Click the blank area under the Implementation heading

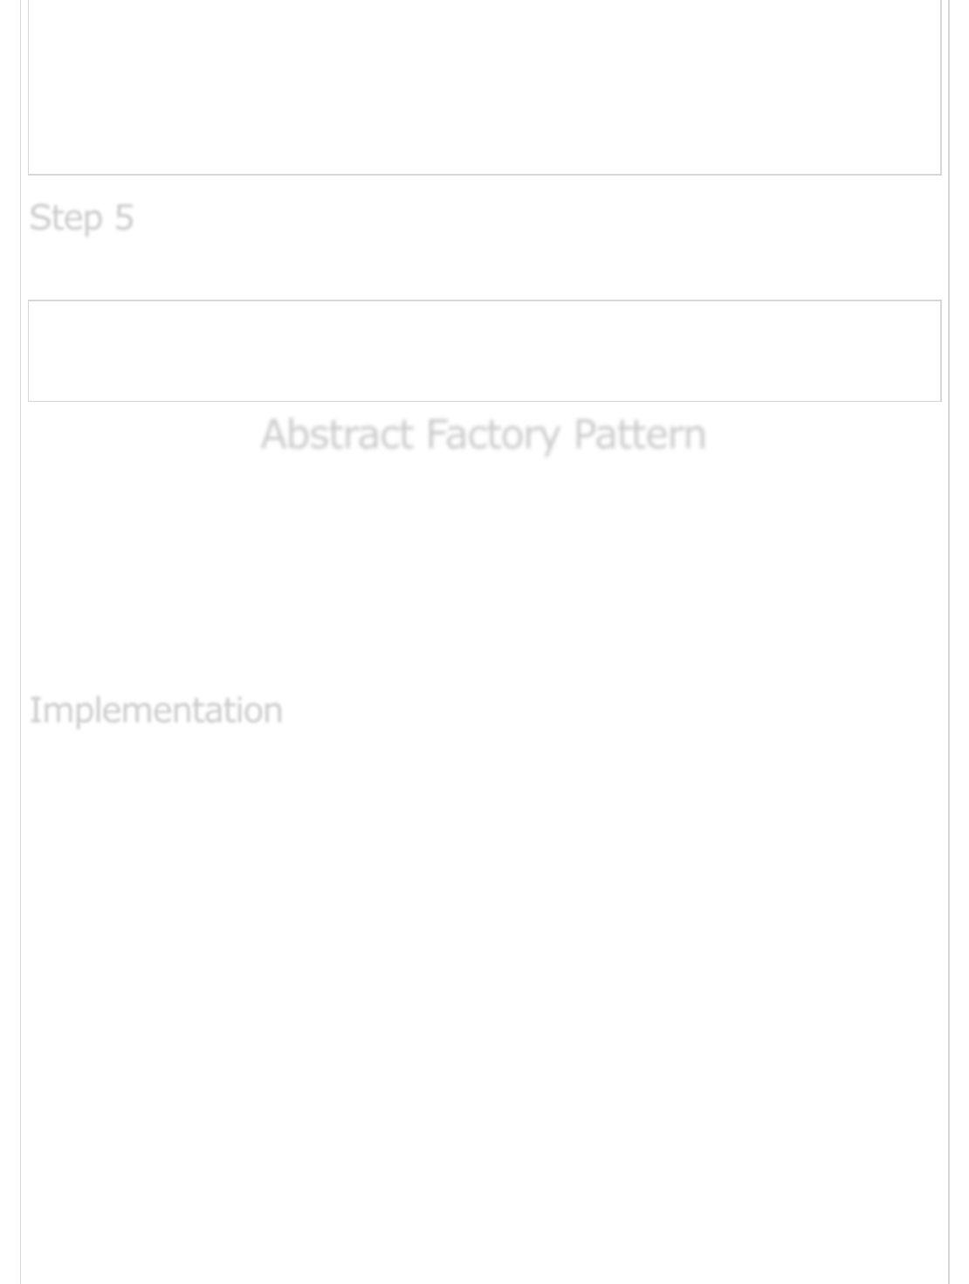[x=484, y=961]
